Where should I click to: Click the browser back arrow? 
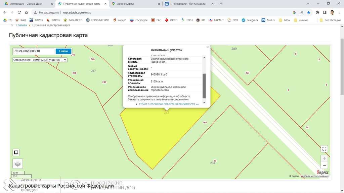coord(5,12)
